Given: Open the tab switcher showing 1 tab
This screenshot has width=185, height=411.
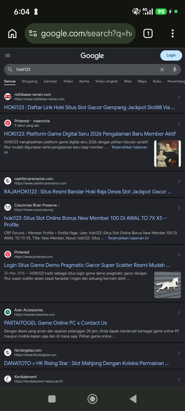Looking at the screenshot, I should (148, 33).
